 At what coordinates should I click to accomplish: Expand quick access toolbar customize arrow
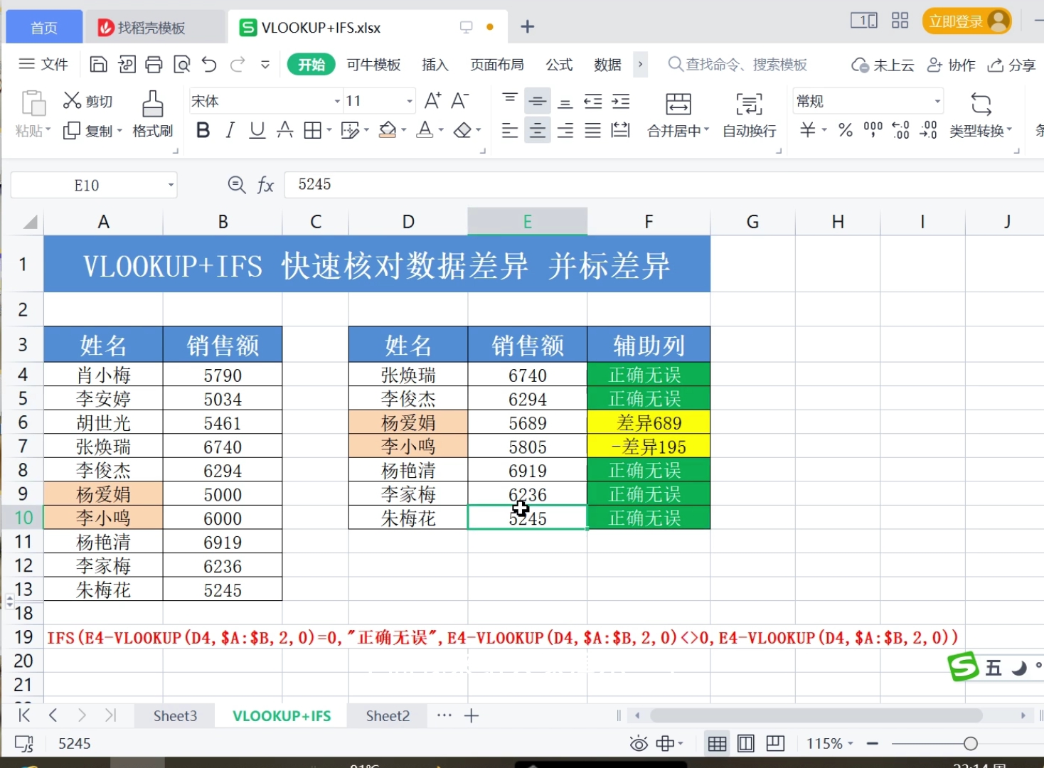[x=265, y=65]
